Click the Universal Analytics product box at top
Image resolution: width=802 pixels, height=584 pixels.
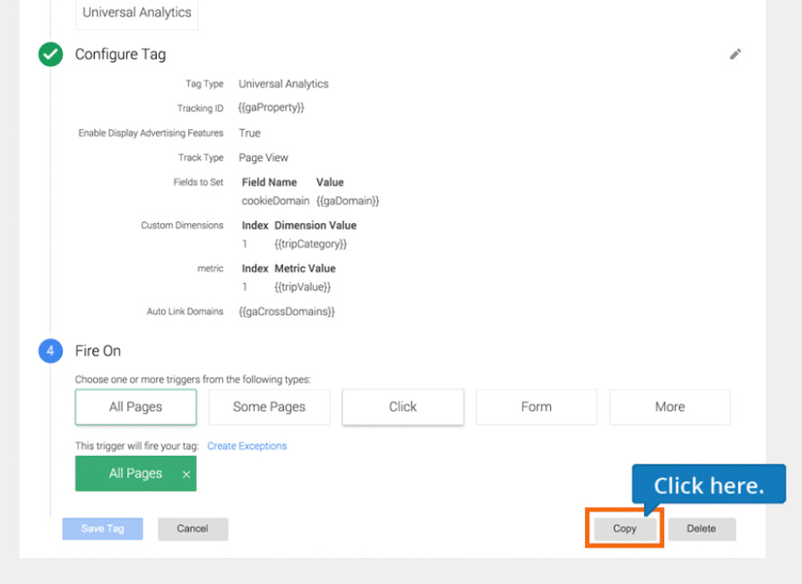click(x=137, y=13)
